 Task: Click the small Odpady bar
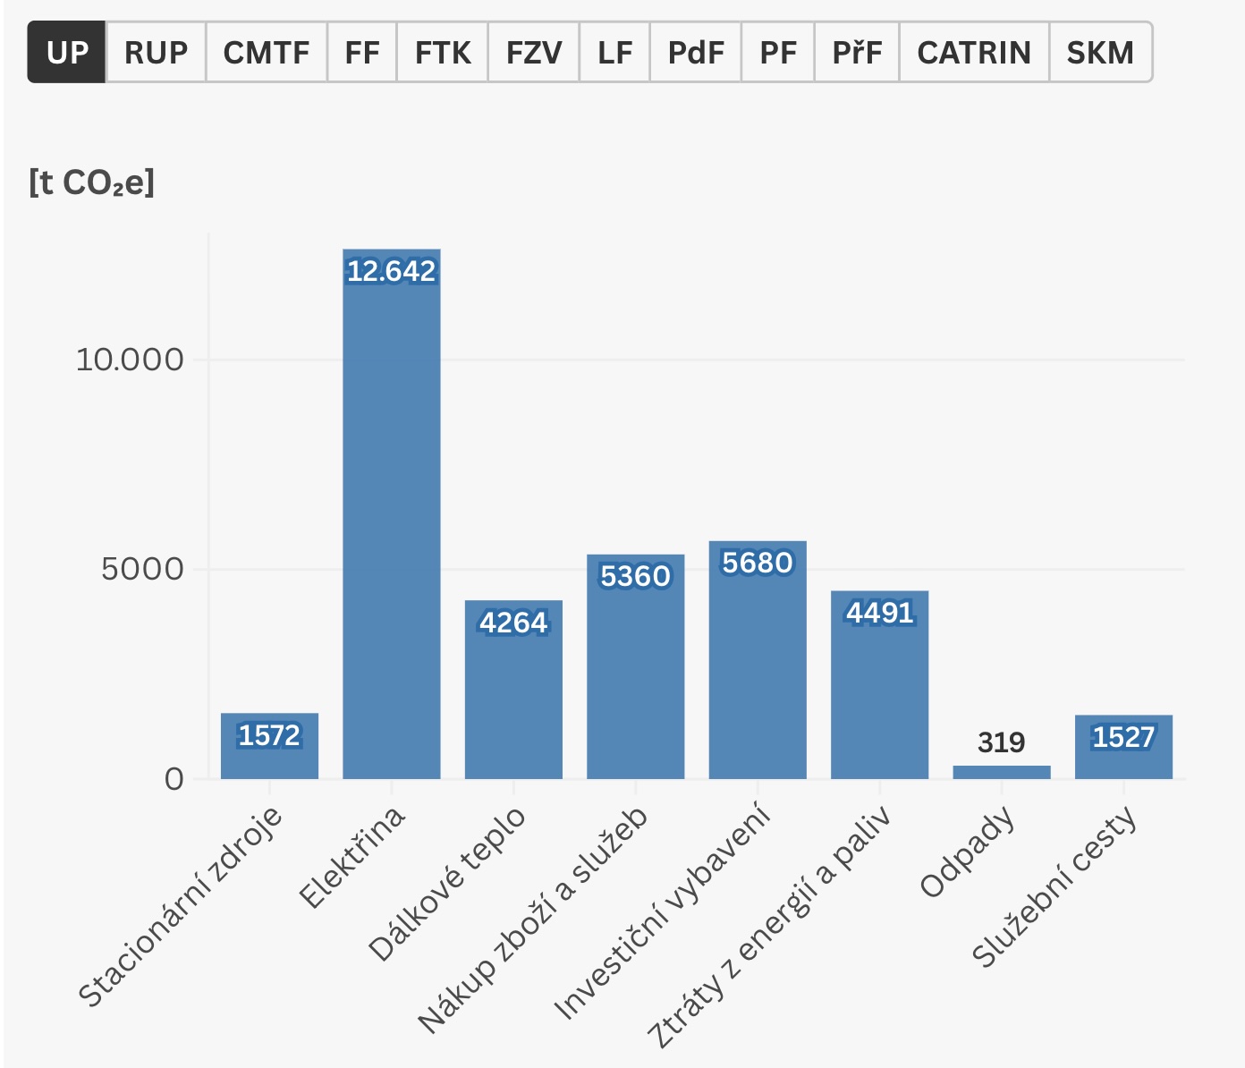[x=1001, y=772]
